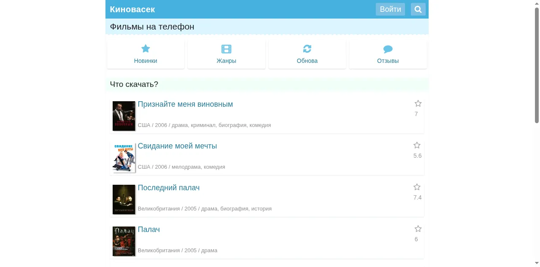Click the speech bubble icon above Отзывы

click(388, 49)
